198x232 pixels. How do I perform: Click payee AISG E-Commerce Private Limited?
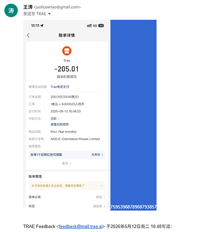point(75,139)
